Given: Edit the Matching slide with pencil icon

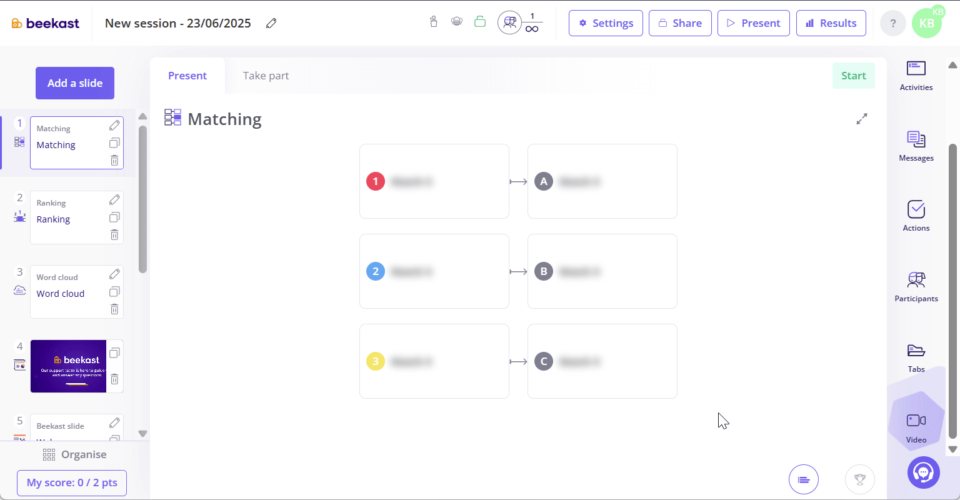Looking at the screenshot, I should pos(114,126).
